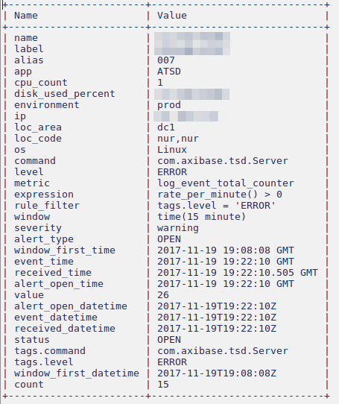Select the rule_filter tags.level = 'ERROR' text
The image size is (339, 404).
216,206
